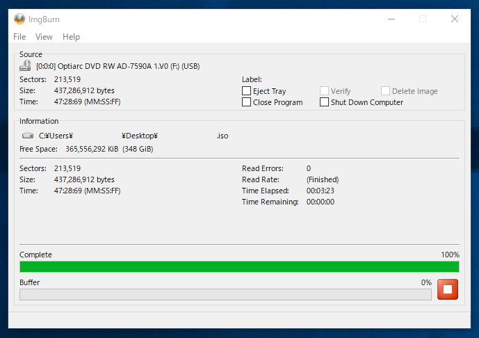Viewport: 479px width, 338px height.
Task: Click the empty Buffer progress bar
Action: pos(225,295)
